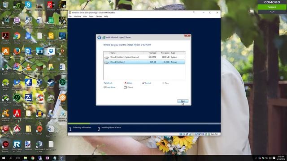Open Google Drive desktop shortcut
This screenshot has height=161, width=287.
tap(51, 68)
